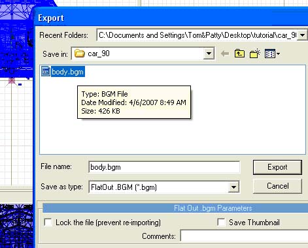Go back using the arrow icon
The width and height of the screenshot is (308, 248).
[x=225, y=54]
